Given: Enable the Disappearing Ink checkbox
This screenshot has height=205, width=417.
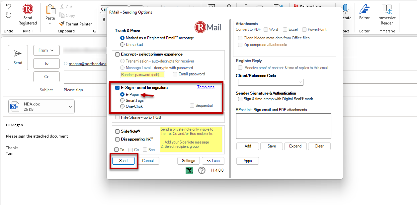Looking at the screenshot, I should tap(117, 139).
